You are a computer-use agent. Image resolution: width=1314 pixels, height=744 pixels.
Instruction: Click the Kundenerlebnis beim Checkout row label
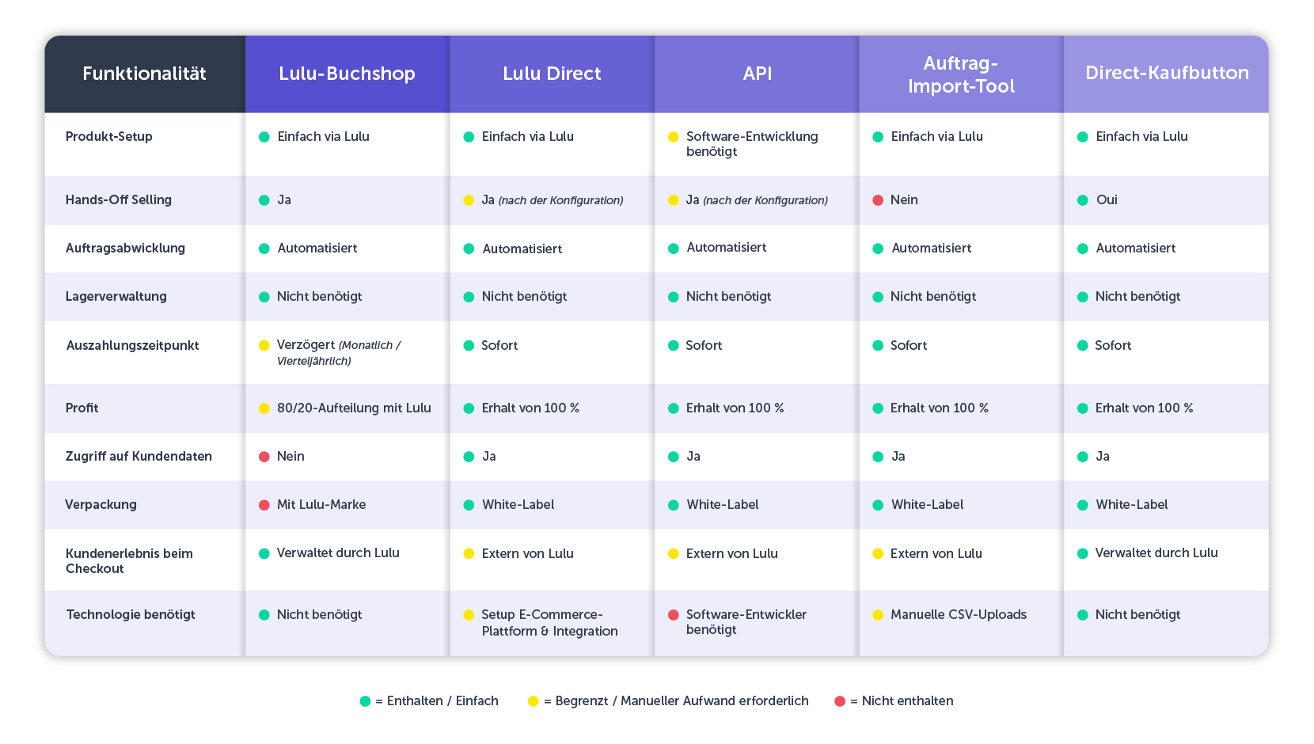(x=129, y=560)
